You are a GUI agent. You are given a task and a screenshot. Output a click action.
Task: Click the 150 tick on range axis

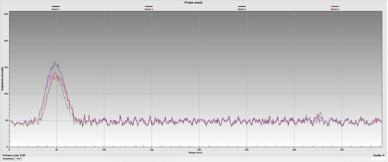pos(152,149)
